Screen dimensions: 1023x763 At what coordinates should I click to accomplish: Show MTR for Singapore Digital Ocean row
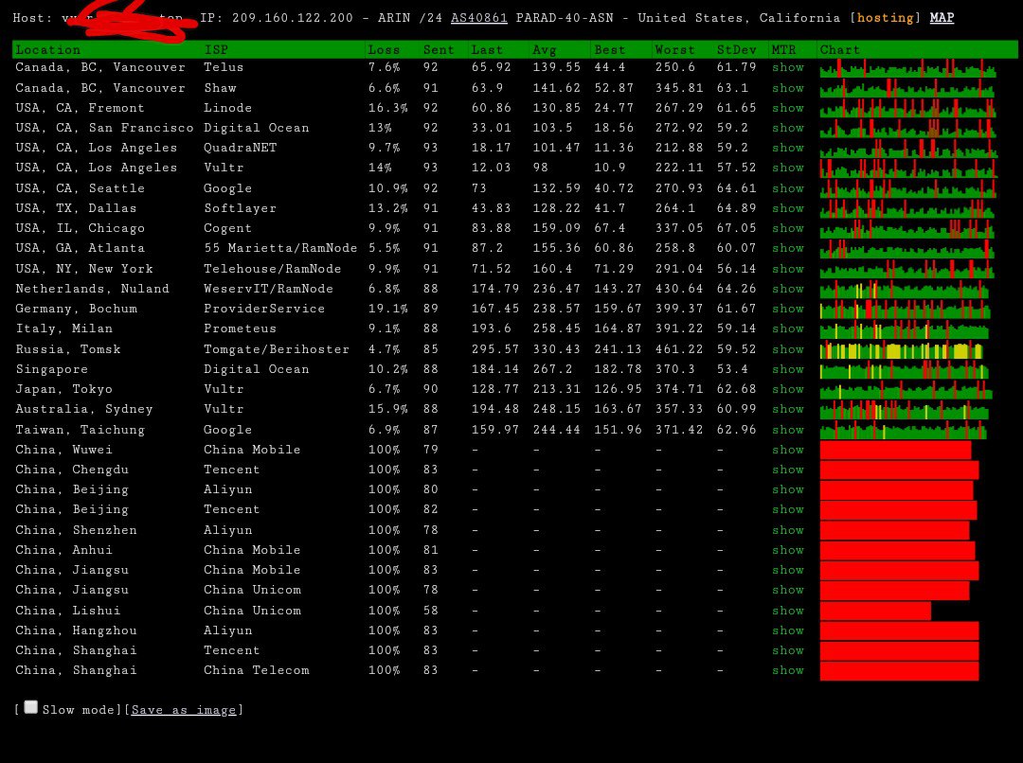787,369
